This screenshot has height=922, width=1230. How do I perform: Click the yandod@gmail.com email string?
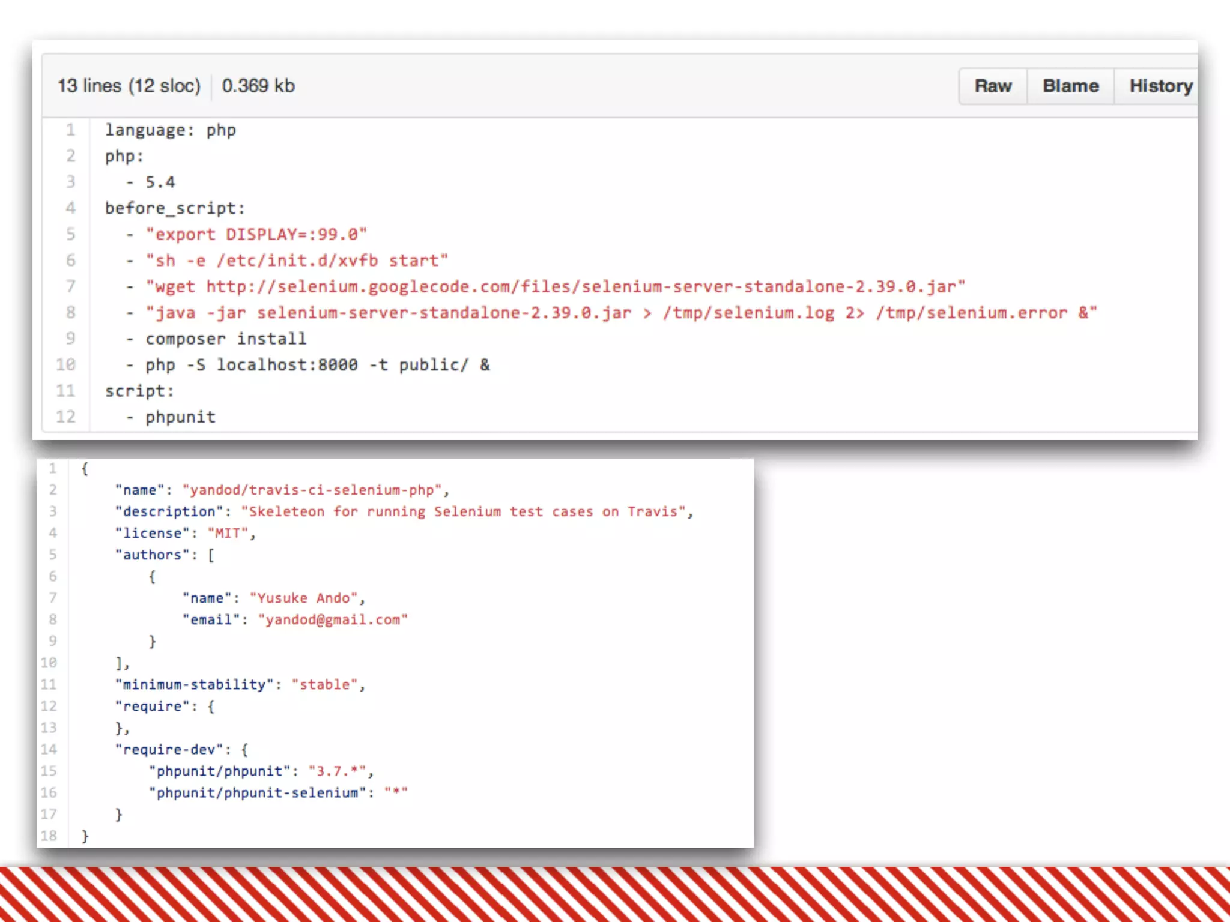[333, 620]
